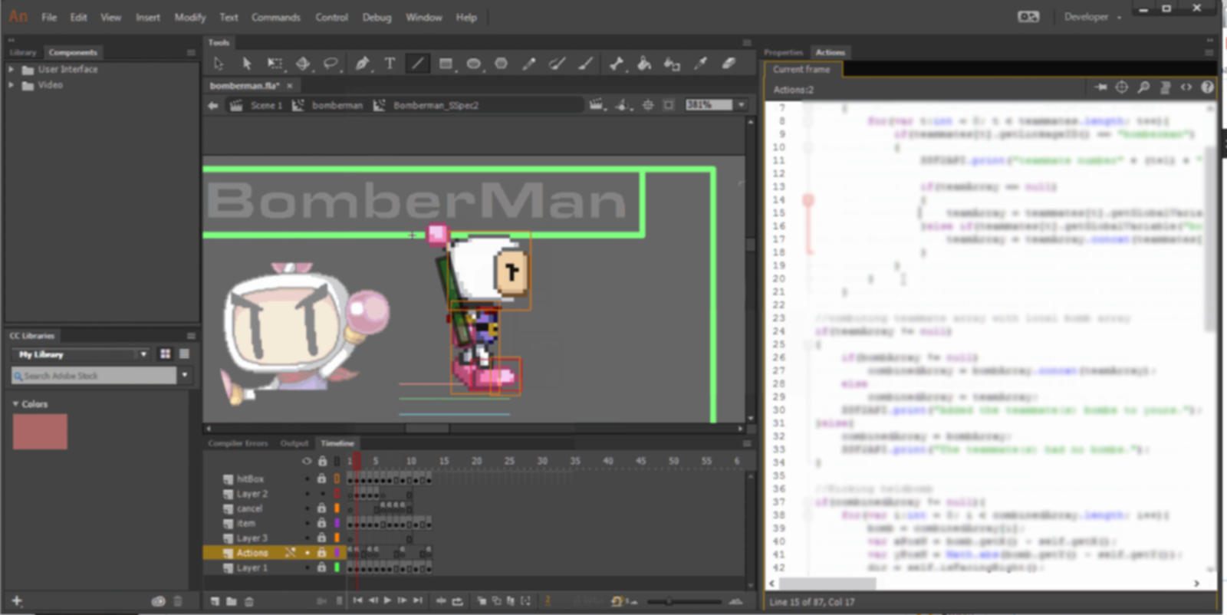
Task: Switch to the Compiler Errors tab
Action: coord(238,443)
